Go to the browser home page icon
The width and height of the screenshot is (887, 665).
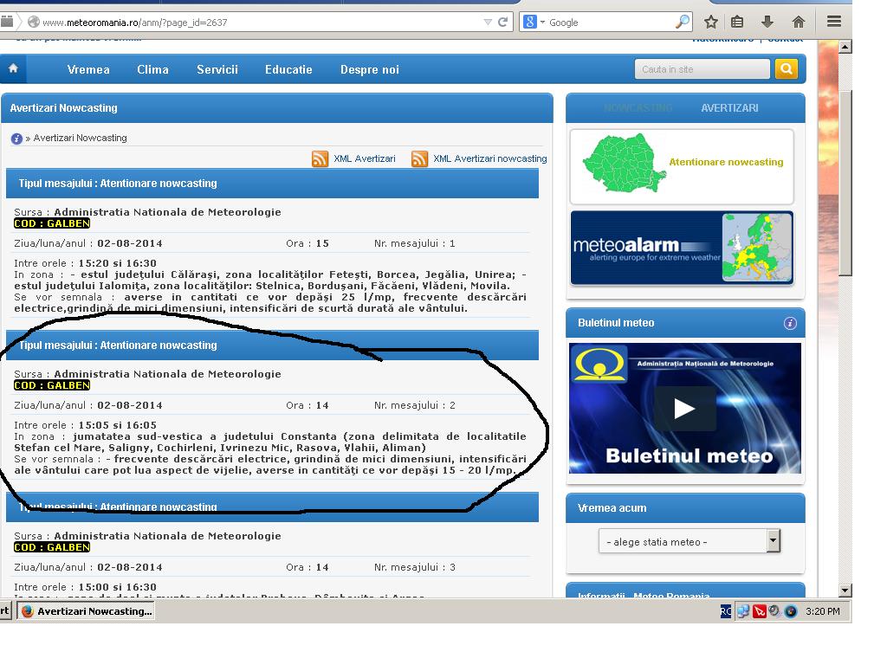pos(798,23)
